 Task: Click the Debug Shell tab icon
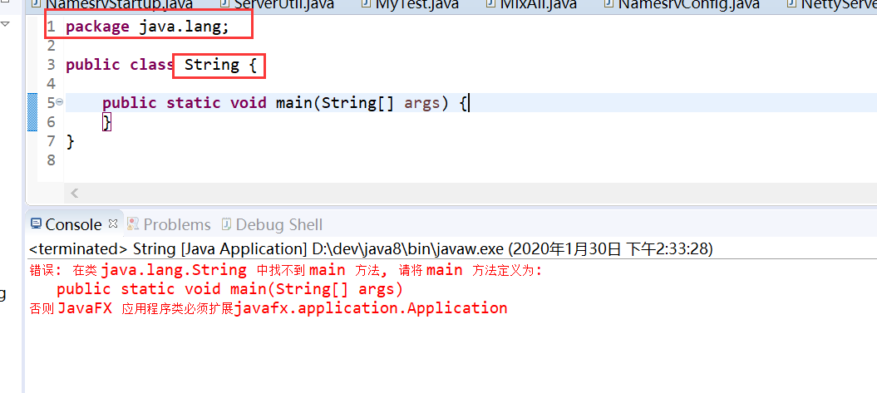226,224
